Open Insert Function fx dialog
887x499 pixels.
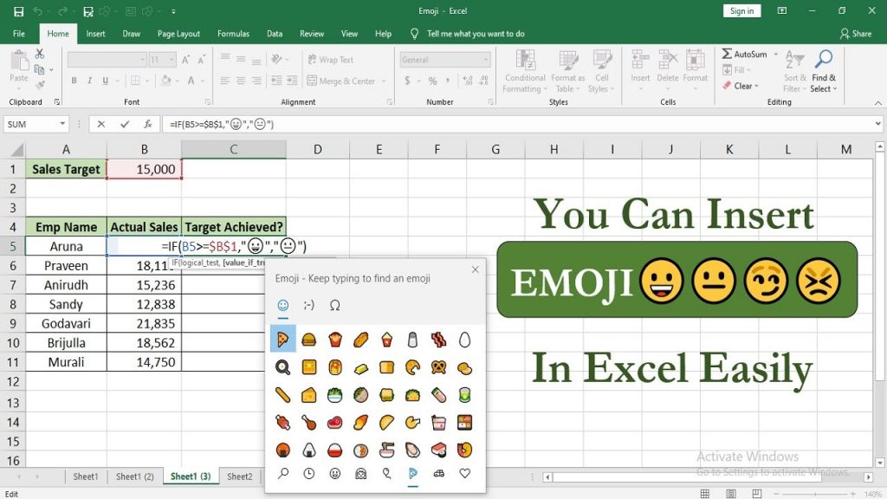[x=148, y=125]
